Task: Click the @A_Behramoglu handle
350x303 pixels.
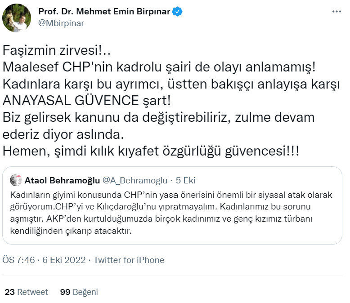Action: (x=135, y=180)
